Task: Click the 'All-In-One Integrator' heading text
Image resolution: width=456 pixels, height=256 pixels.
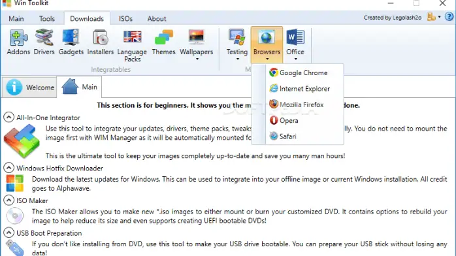Action: click(48, 118)
